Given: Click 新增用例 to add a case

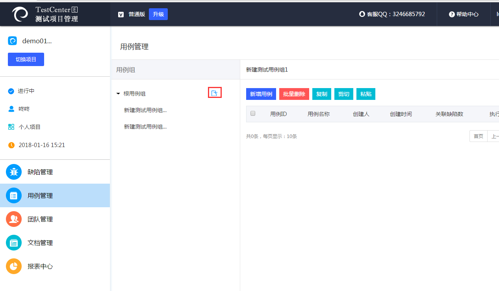Looking at the screenshot, I should click(x=261, y=94).
